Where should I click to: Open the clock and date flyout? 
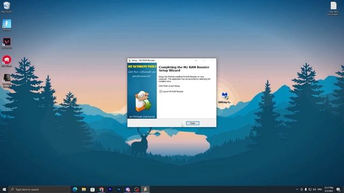tap(328, 189)
